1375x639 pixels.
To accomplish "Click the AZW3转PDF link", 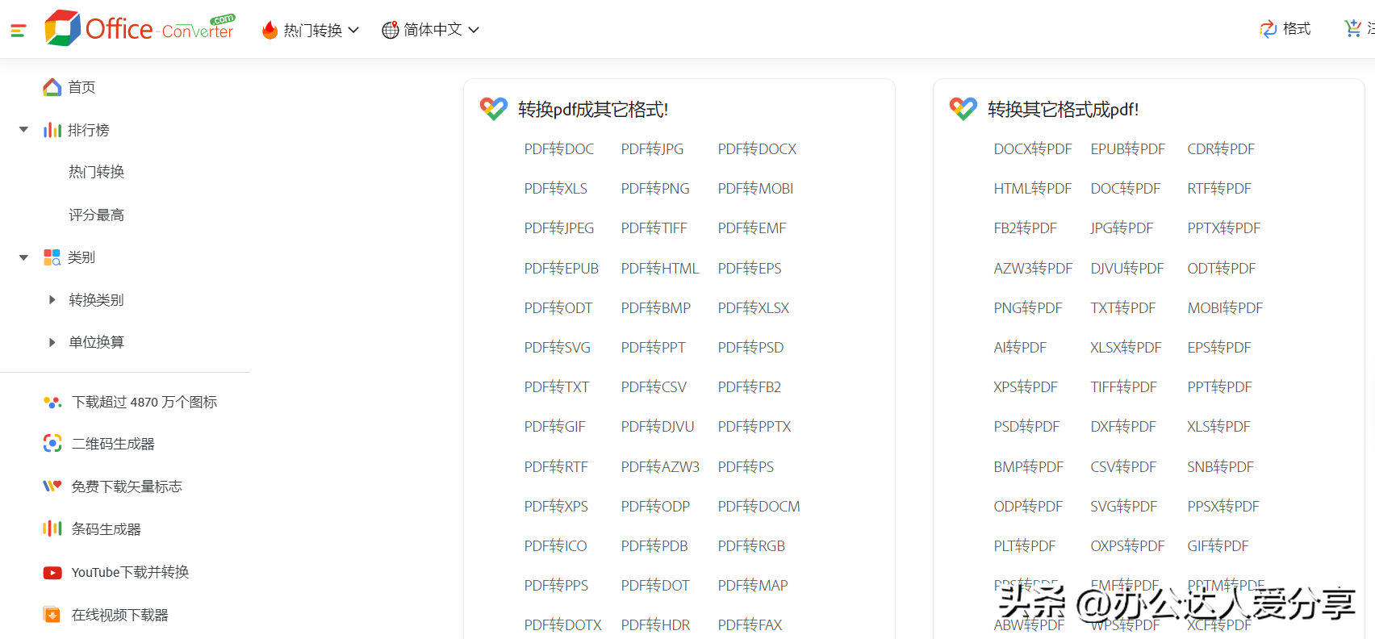I will [1033, 269].
